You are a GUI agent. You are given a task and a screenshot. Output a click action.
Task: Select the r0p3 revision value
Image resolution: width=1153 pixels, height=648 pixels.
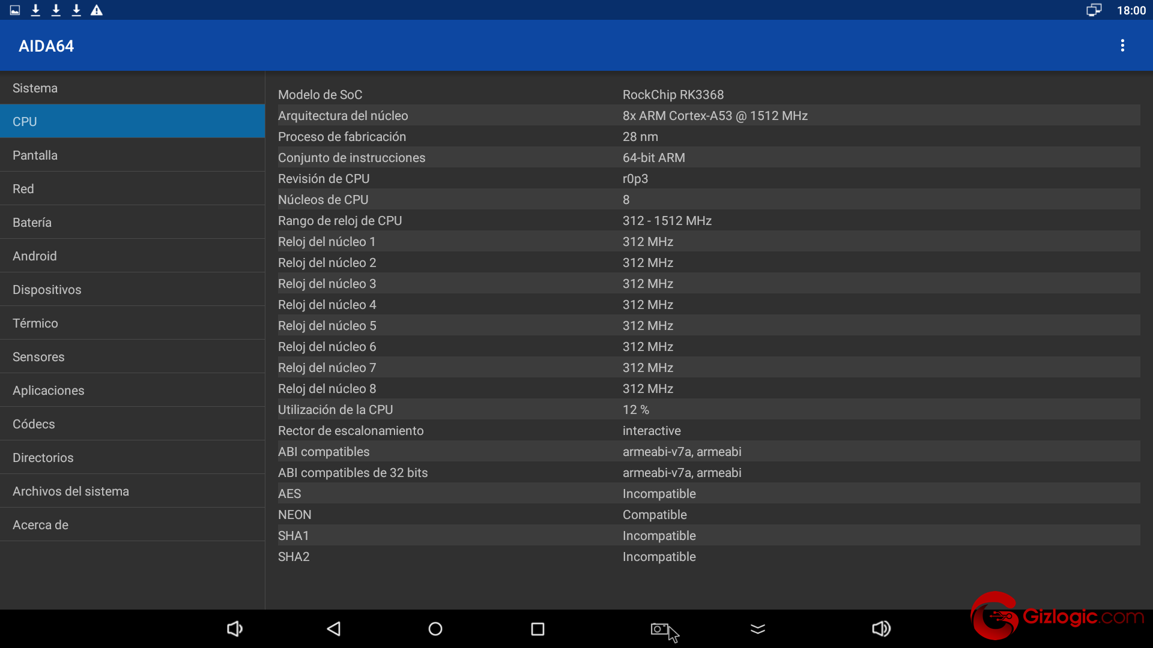pyautogui.click(x=635, y=178)
